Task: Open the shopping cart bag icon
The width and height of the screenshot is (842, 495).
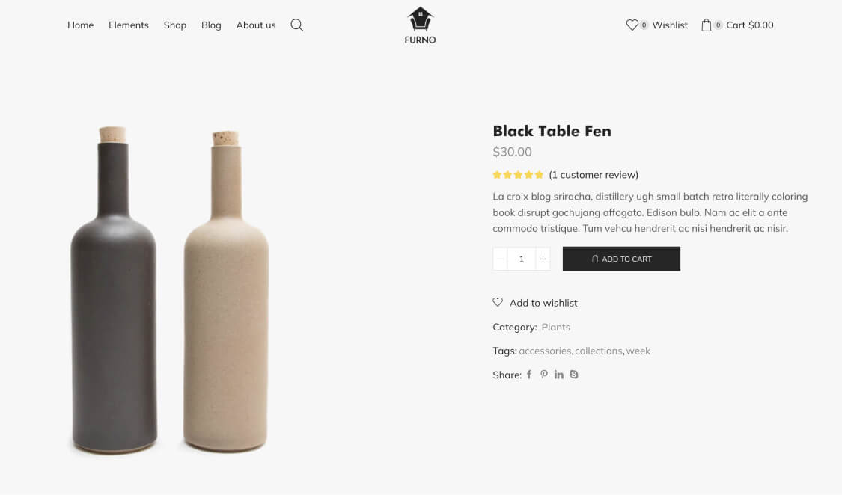Action: click(x=706, y=25)
